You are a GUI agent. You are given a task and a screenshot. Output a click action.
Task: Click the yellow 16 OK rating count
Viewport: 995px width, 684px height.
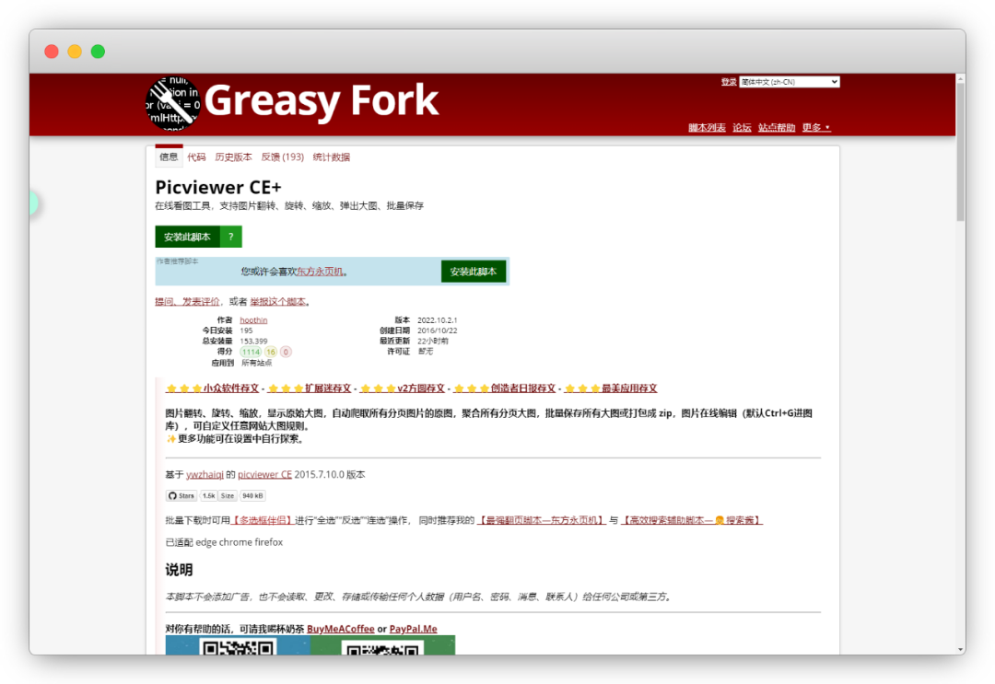271,352
